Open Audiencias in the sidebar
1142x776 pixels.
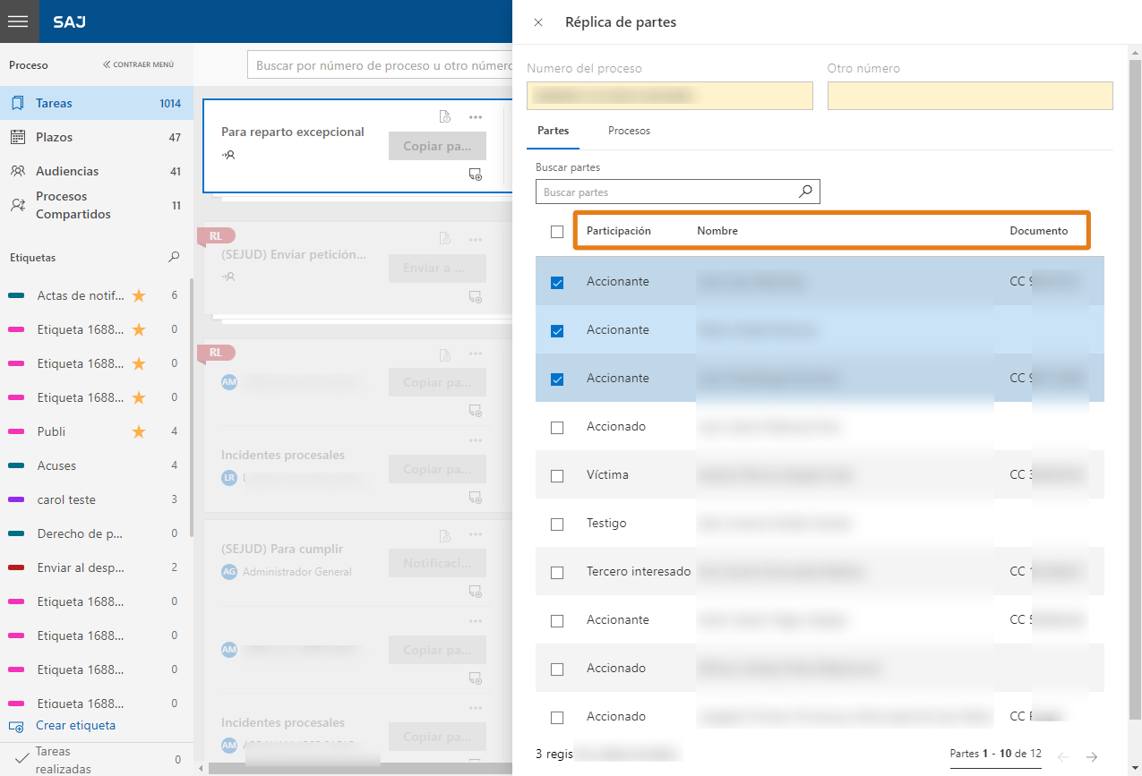pos(96,171)
